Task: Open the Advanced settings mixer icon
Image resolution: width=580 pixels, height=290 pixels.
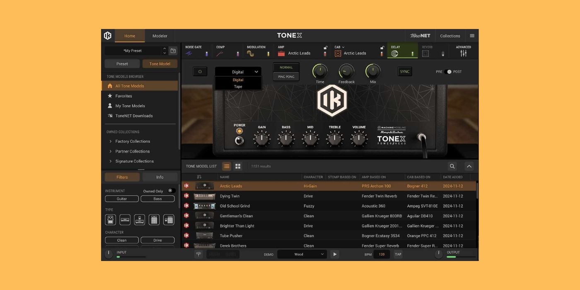Action: point(463,51)
